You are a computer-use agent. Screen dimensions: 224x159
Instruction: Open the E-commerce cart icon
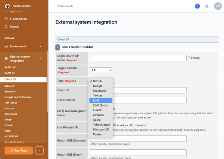click(x=6, y=19)
